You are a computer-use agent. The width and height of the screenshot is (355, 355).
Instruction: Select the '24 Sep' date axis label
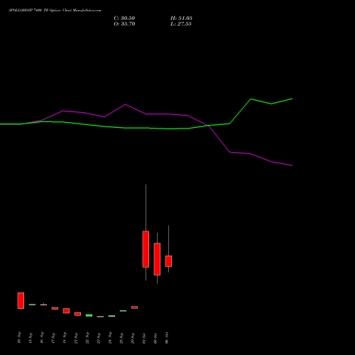[x=110, y=338]
